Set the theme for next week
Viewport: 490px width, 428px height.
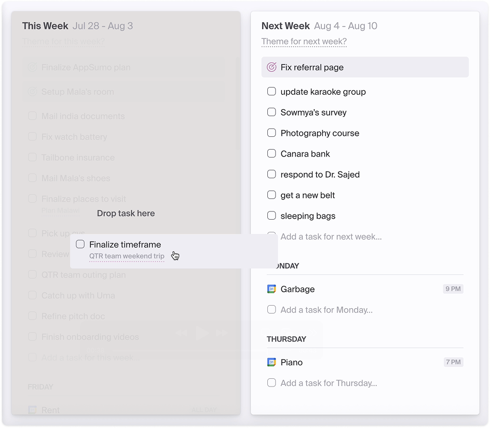tap(304, 41)
